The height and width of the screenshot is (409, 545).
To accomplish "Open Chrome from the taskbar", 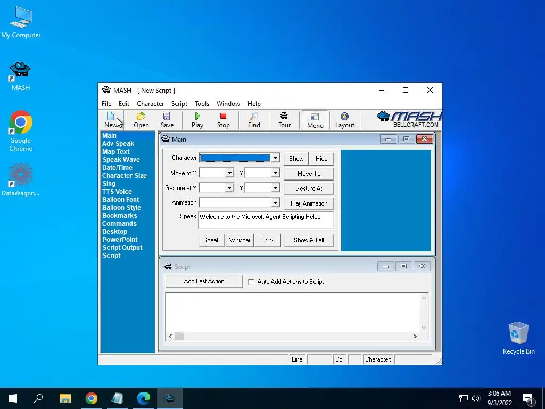I will click(x=92, y=398).
